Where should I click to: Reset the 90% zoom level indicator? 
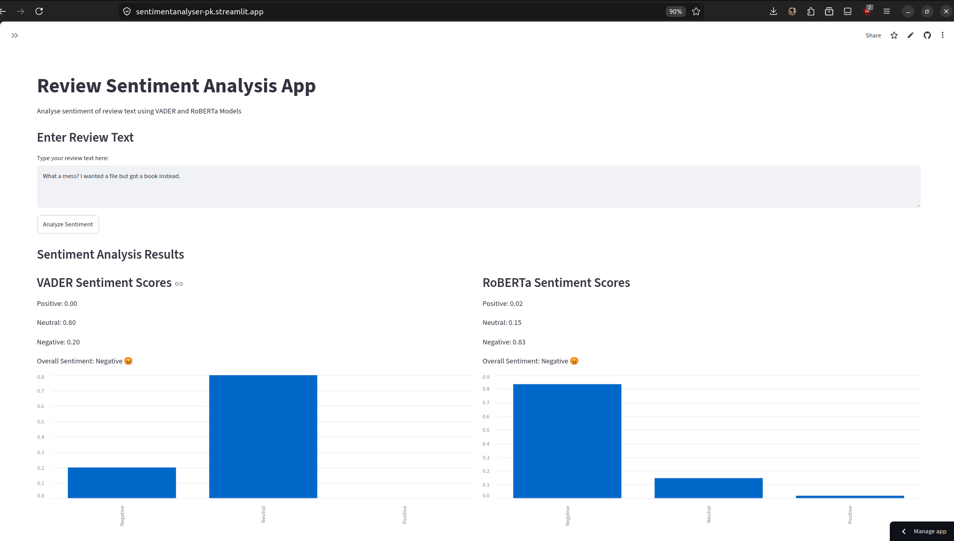676,11
